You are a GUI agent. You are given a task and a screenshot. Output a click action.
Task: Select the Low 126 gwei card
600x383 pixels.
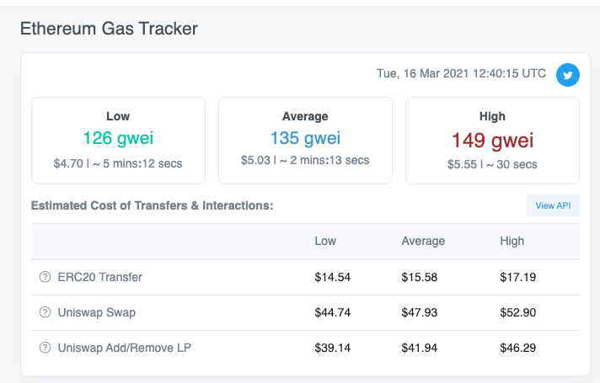[x=118, y=141]
